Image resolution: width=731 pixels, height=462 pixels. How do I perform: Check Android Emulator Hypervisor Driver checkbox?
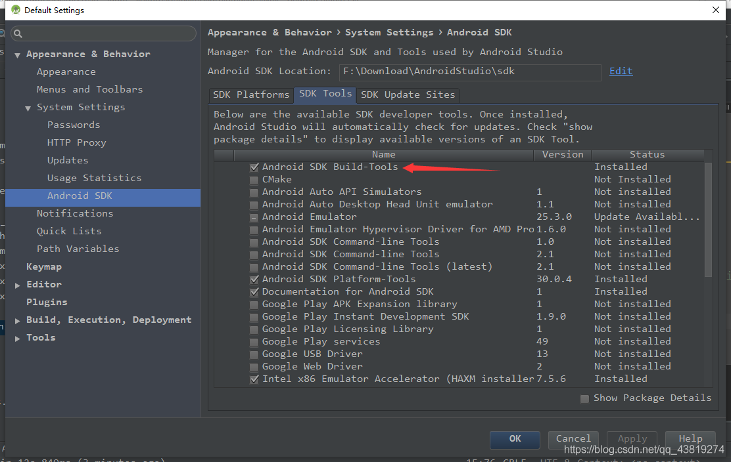click(x=254, y=230)
